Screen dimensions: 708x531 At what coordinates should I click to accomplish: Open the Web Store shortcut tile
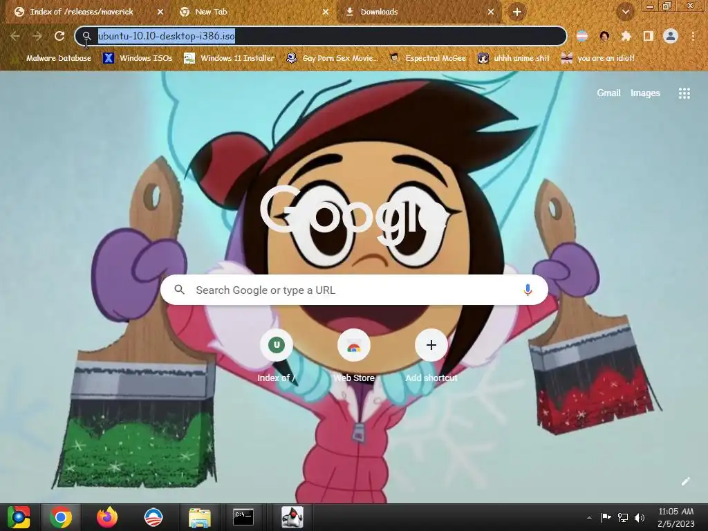[x=354, y=357]
